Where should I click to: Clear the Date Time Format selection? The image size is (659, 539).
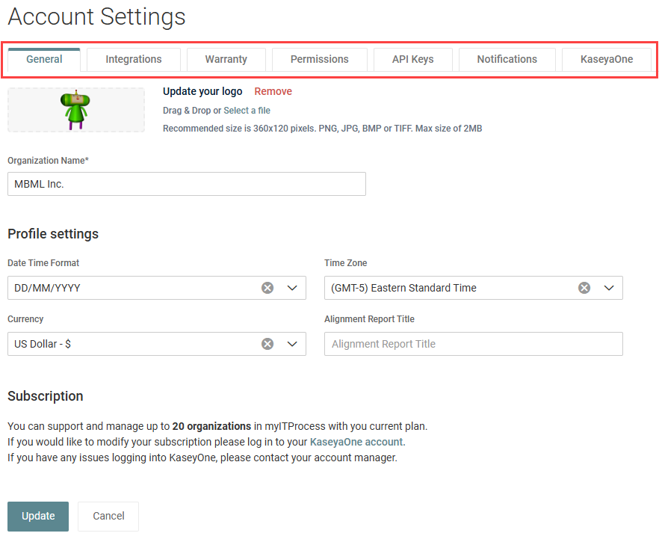pos(267,288)
